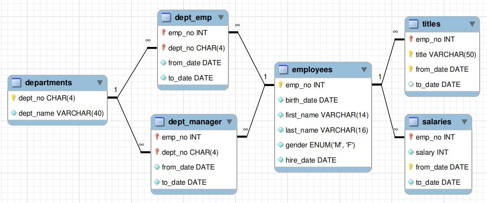Select the hire_date DATE column in employees
This screenshot has width=487, height=203.
pos(323,160)
